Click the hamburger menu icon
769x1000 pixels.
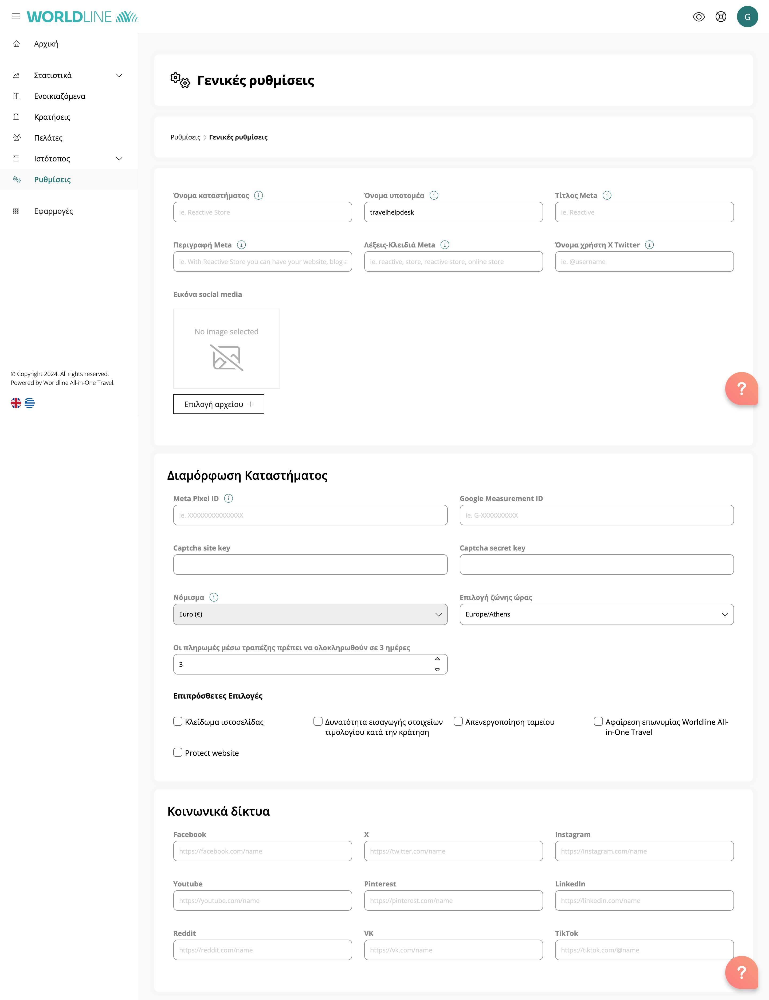(16, 17)
